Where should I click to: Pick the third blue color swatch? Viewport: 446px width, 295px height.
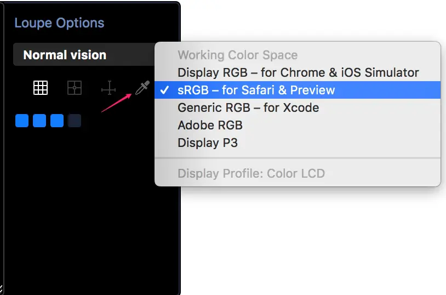(x=57, y=121)
